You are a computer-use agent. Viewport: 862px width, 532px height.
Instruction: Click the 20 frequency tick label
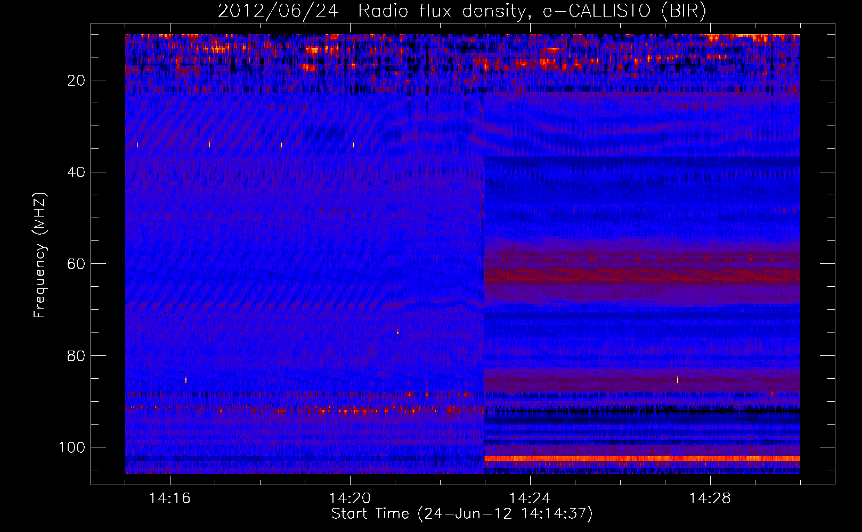click(76, 80)
